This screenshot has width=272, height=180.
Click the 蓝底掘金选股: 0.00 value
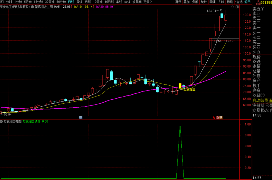[35, 122]
